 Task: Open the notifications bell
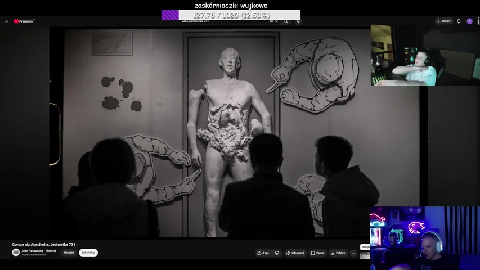[x=459, y=21]
